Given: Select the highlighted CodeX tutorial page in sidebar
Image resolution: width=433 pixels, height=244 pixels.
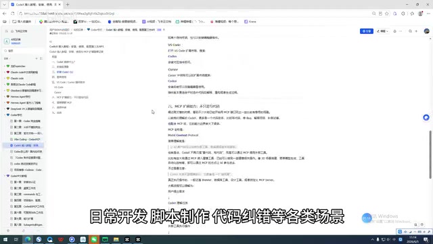Looking at the screenshot, I should (x=23, y=146).
